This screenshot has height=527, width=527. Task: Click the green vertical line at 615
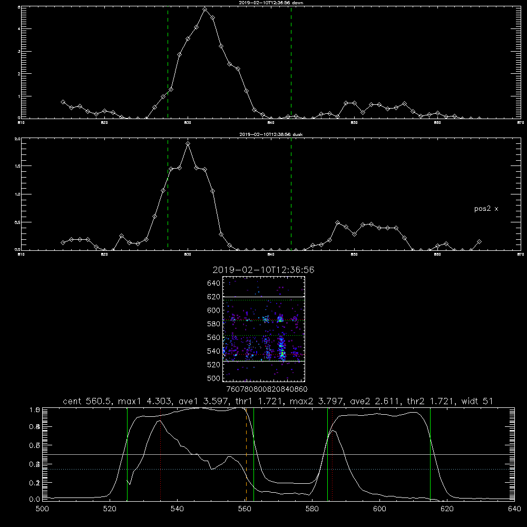pos(430,454)
